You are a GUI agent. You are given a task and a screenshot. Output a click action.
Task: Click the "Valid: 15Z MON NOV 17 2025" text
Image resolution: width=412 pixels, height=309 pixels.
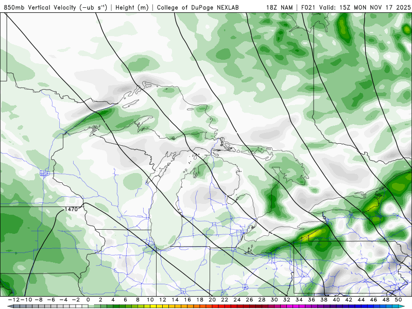coord(365,7)
